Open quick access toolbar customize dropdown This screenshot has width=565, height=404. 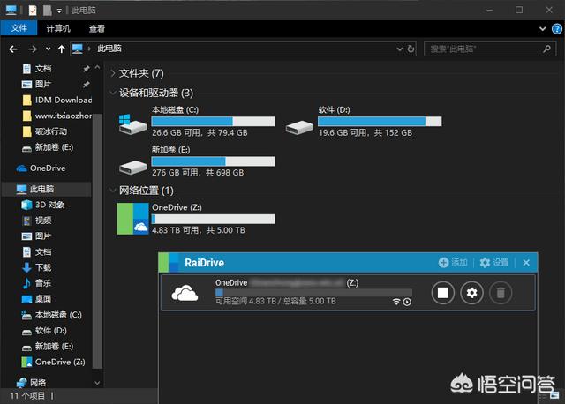click(59, 11)
